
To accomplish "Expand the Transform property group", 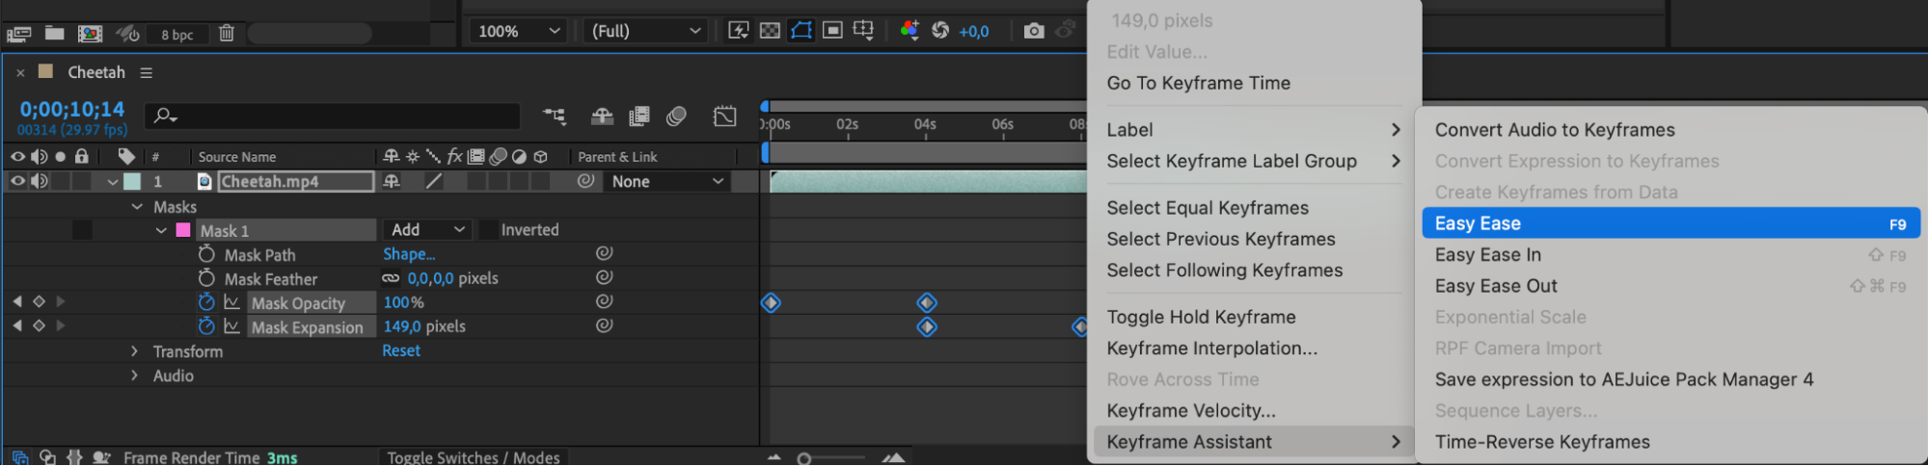I will (135, 351).
